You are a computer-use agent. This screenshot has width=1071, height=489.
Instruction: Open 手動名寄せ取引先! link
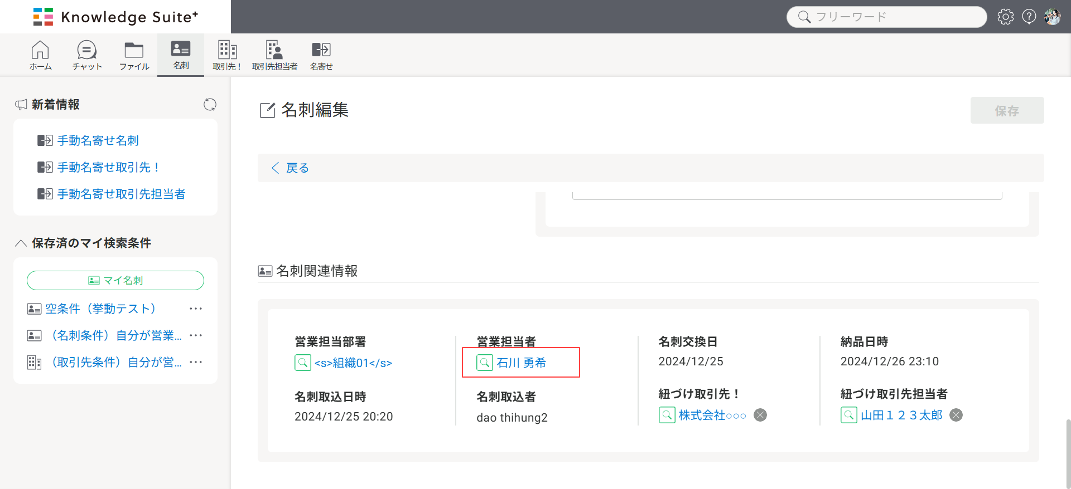(109, 167)
